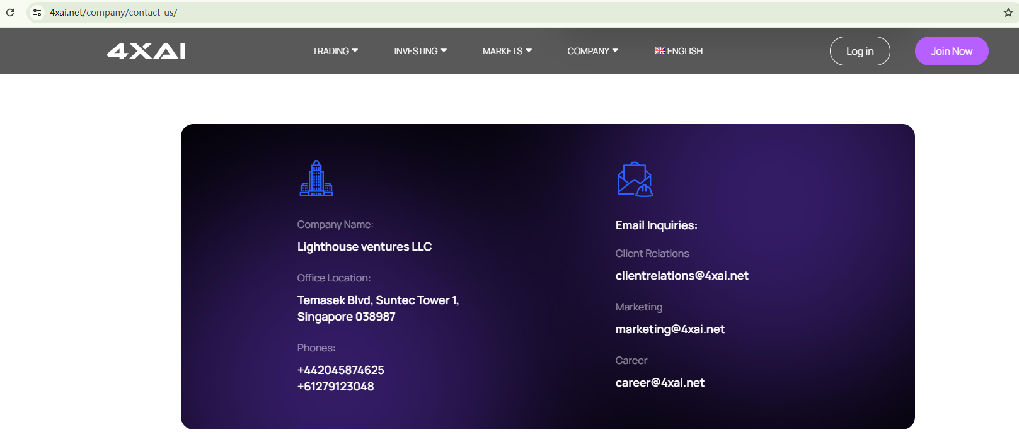The height and width of the screenshot is (437, 1019).
Task: Click phone number +442045874625
Action: click(340, 370)
